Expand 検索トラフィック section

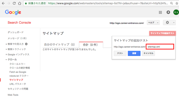pos(6,49)
